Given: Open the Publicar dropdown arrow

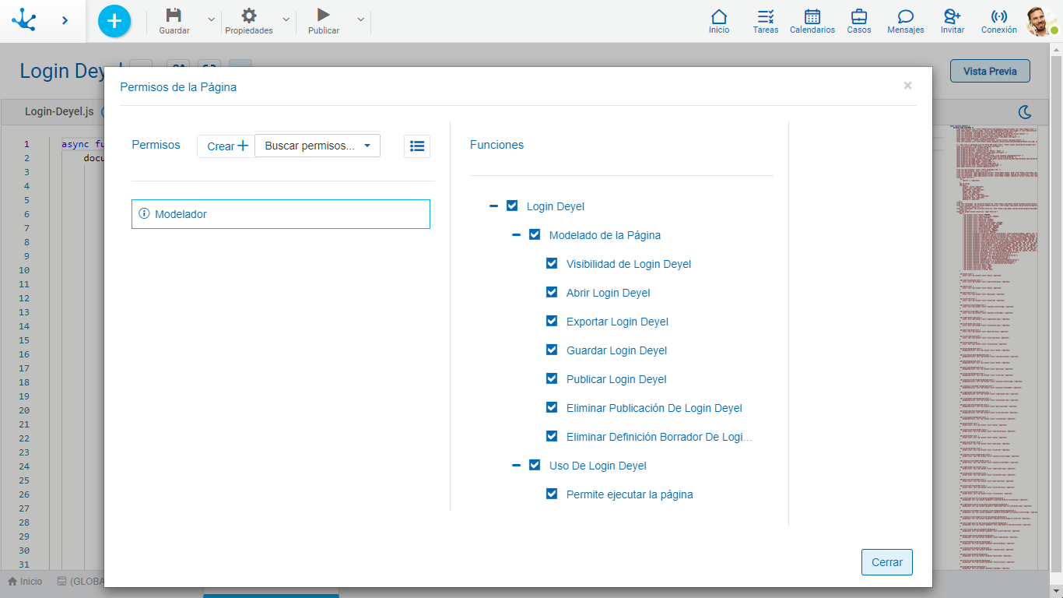Looking at the screenshot, I should [x=360, y=19].
